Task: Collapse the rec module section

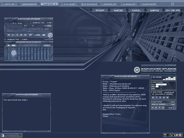Action: pos(152,77)
